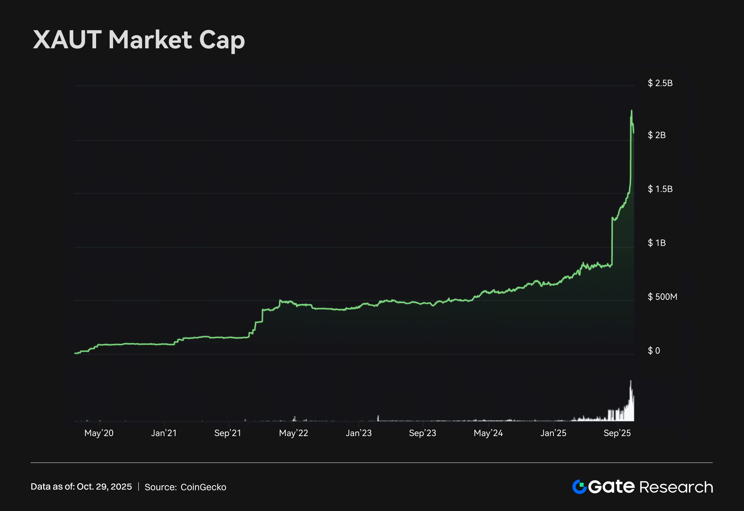Click the Gate logo icon
The height and width of the screenshot is (511, 744).
tap(579, 487)
